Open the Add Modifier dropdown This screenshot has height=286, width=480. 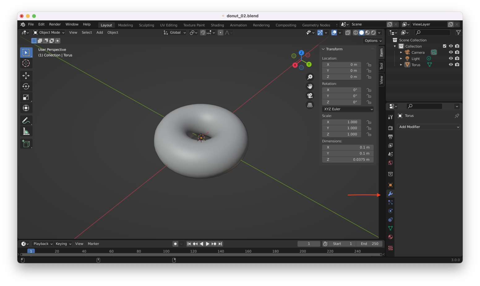(x=428, y=127)
